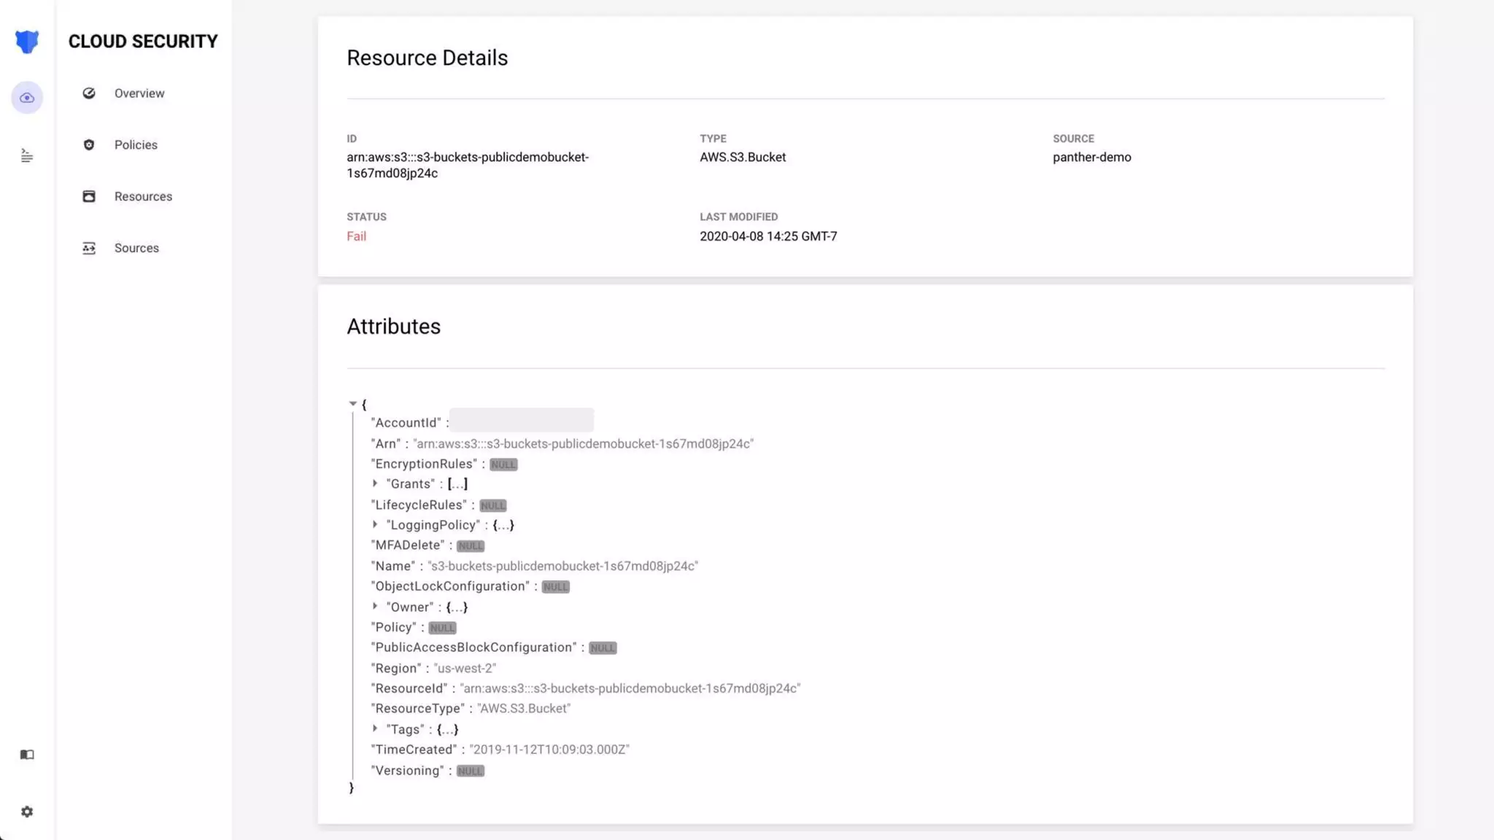Open Log Analysis icon in left rail
Screen dimensions: 1494x840
[x=27, y=155]
